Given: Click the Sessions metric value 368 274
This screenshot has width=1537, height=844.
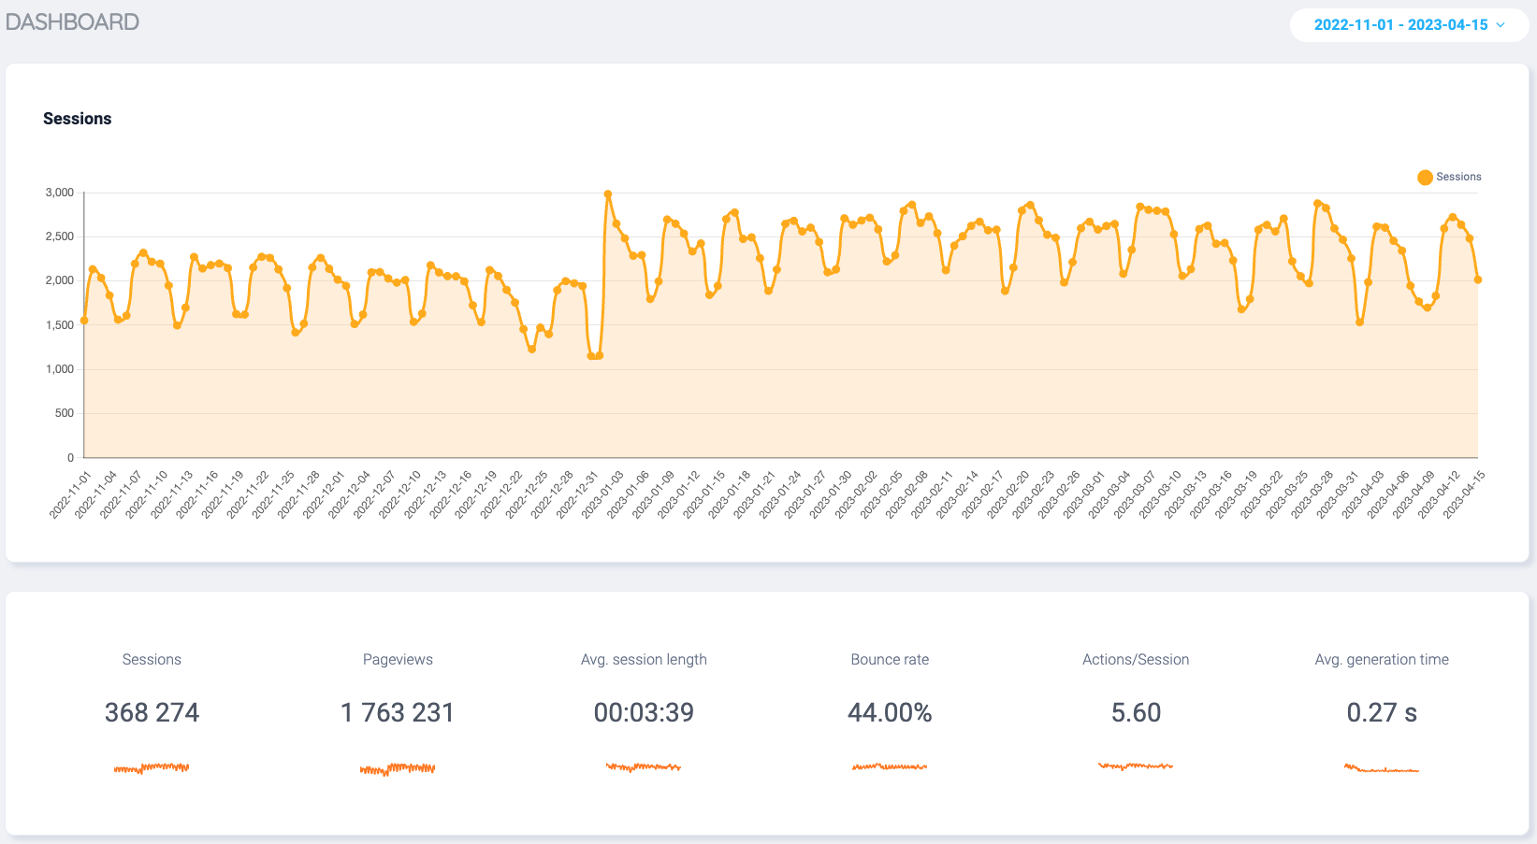Looking at the screenshot, I should [152, 712].
